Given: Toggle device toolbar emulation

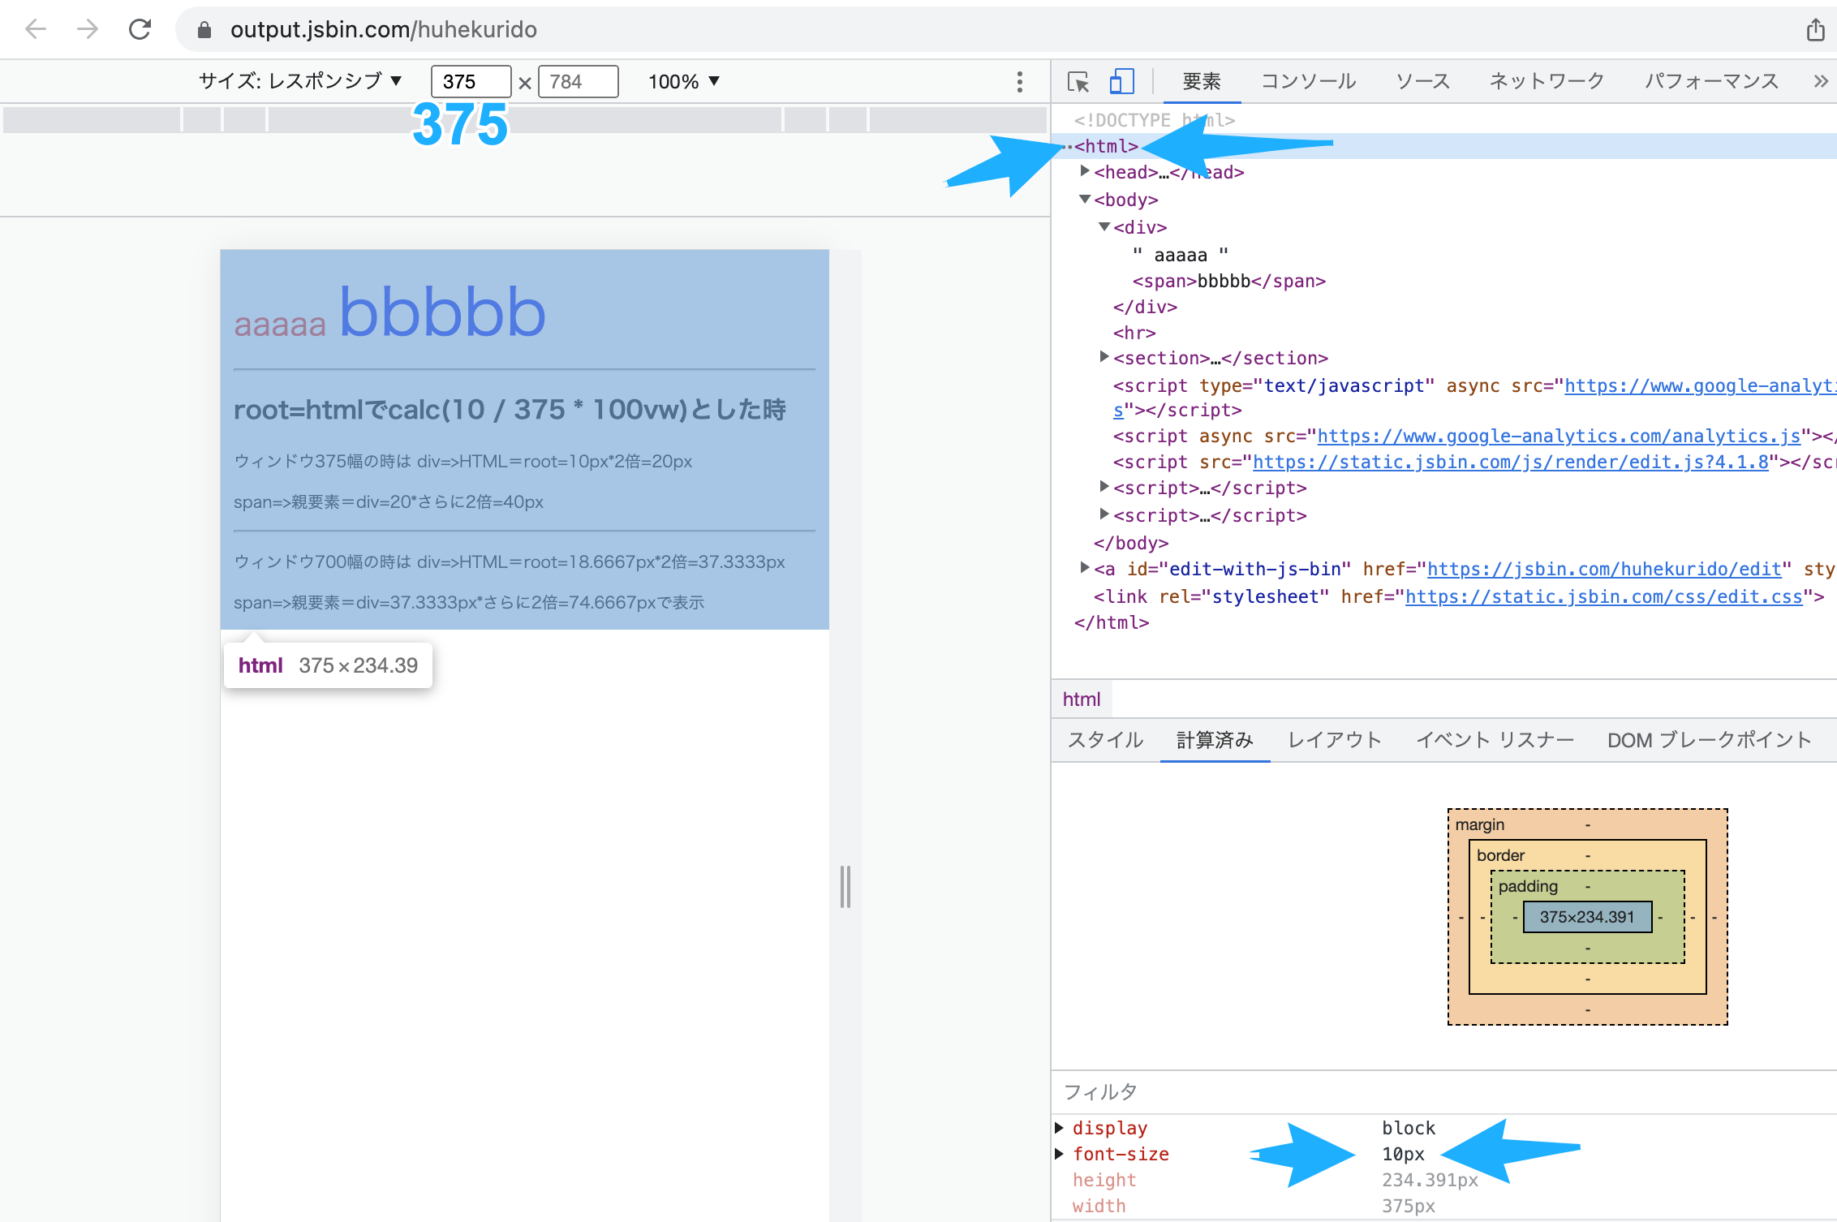Looking at the screenshot, I should [1121, 81].
